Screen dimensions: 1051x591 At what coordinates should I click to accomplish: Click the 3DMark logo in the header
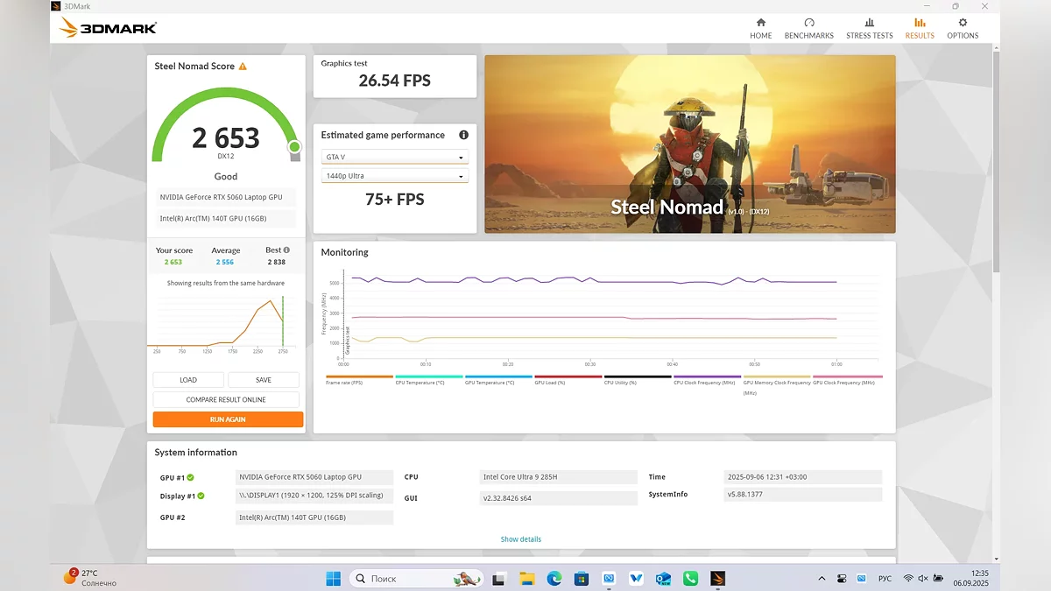[x=109, y=28]
